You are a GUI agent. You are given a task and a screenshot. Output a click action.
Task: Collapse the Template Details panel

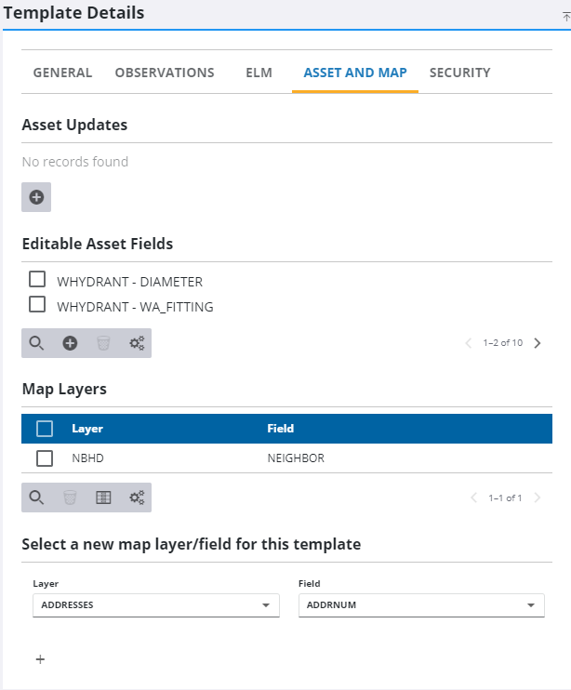565,16
